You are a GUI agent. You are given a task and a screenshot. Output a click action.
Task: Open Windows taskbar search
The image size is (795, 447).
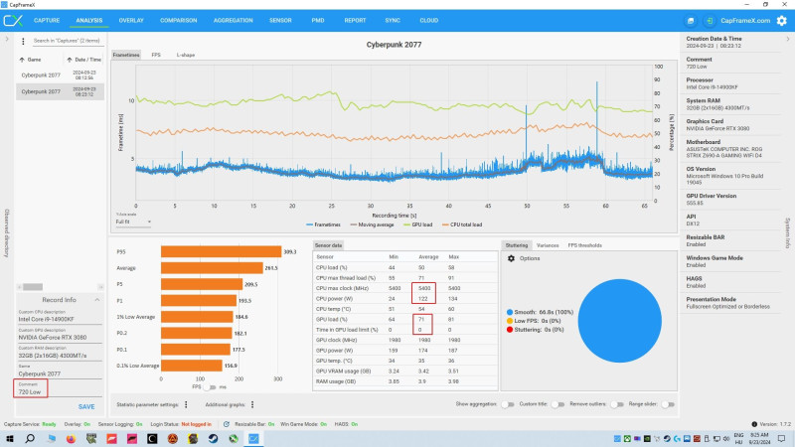point(30,438)
